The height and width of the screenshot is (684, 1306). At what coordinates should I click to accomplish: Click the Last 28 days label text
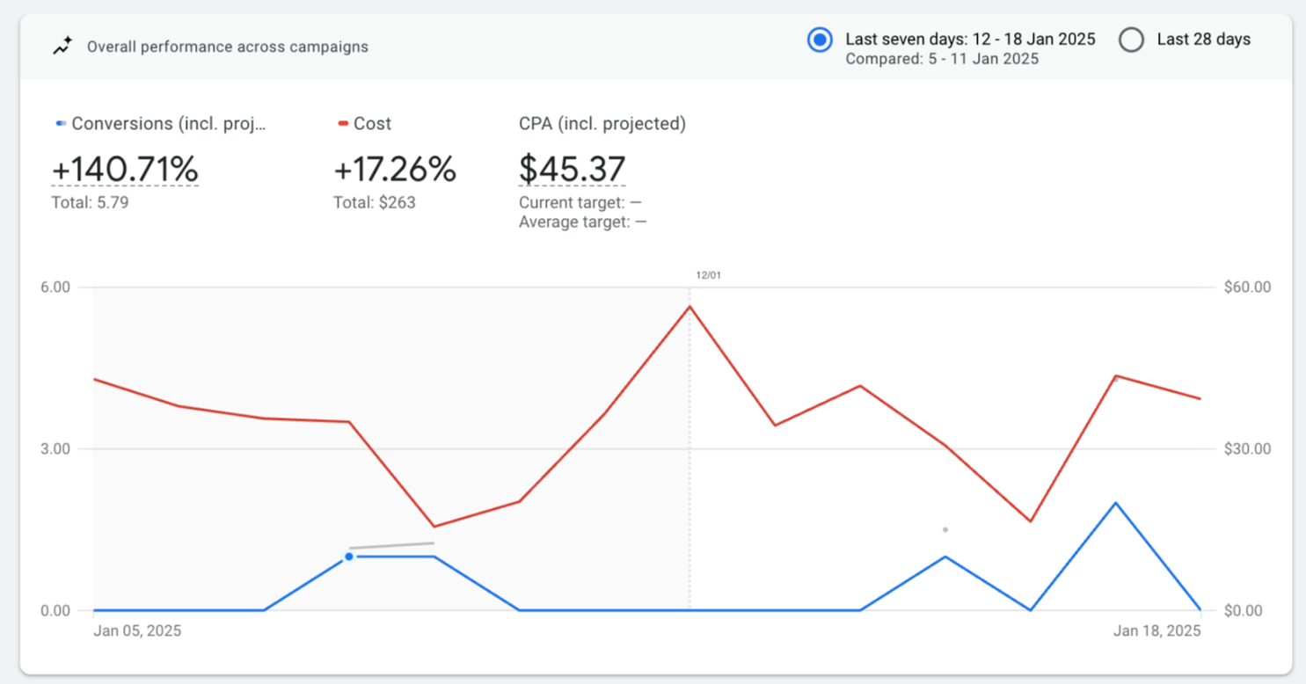(1203, 40)
